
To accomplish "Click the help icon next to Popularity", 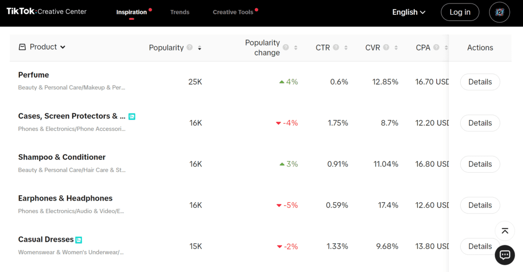I will click(x=189, y=47).
